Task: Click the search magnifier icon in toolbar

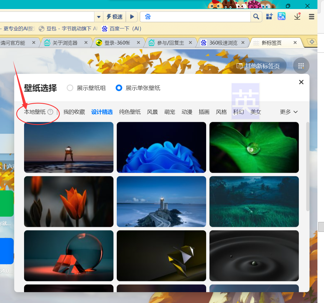Action: pyautogui.click(x=256, y=16)
